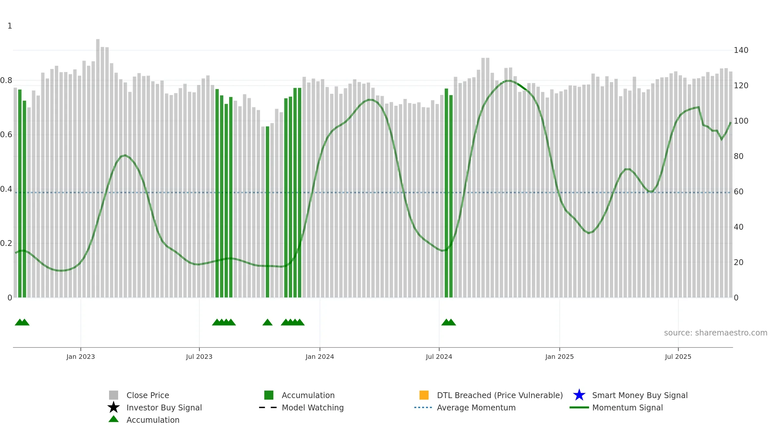Click the lone accumulation triangle near Oct 2023

(x=267, y=322)
